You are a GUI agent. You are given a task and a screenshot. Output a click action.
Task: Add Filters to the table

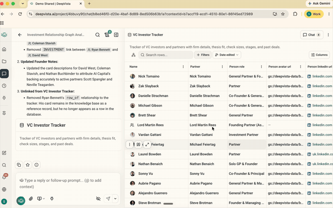[x=203, y=55]
